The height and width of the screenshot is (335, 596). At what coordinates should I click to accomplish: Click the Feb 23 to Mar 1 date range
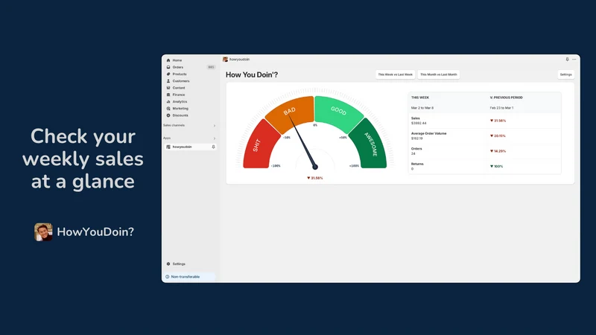[x=501, y=108]
